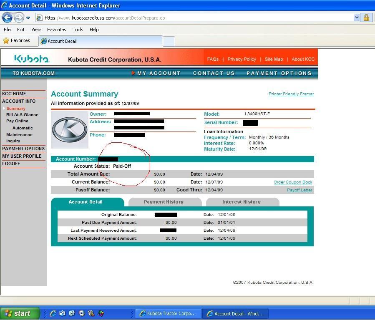Open the recent pages dropdown arrow
The height and width of the screenshot is (320, 375).
pos(28,17)
